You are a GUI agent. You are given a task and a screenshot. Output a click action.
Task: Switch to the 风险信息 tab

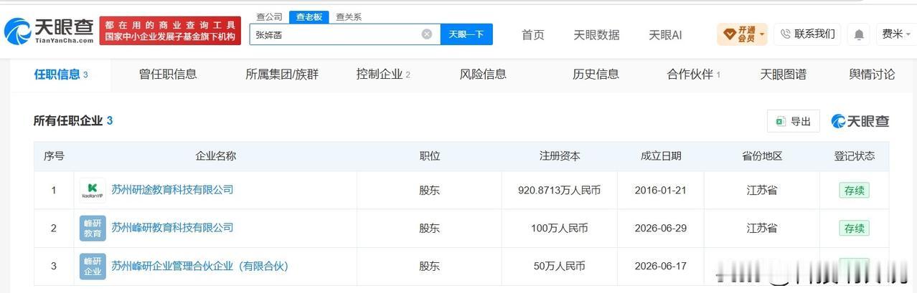click(483, 74)
